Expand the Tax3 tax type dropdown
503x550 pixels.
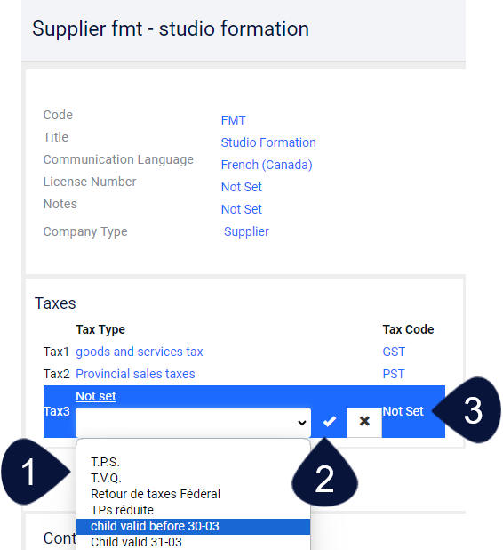(x=194, y=423)
